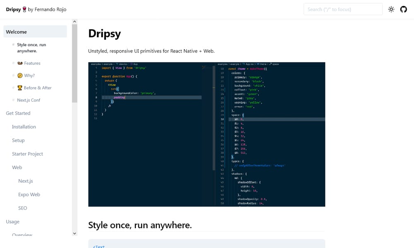Expand the Get Started sidebar section

coord(18,113)
